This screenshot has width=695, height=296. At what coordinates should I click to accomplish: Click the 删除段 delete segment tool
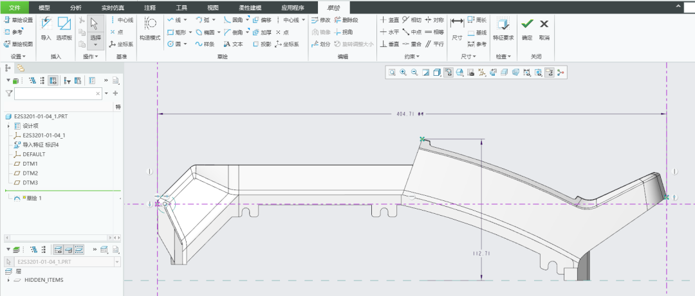346,20
